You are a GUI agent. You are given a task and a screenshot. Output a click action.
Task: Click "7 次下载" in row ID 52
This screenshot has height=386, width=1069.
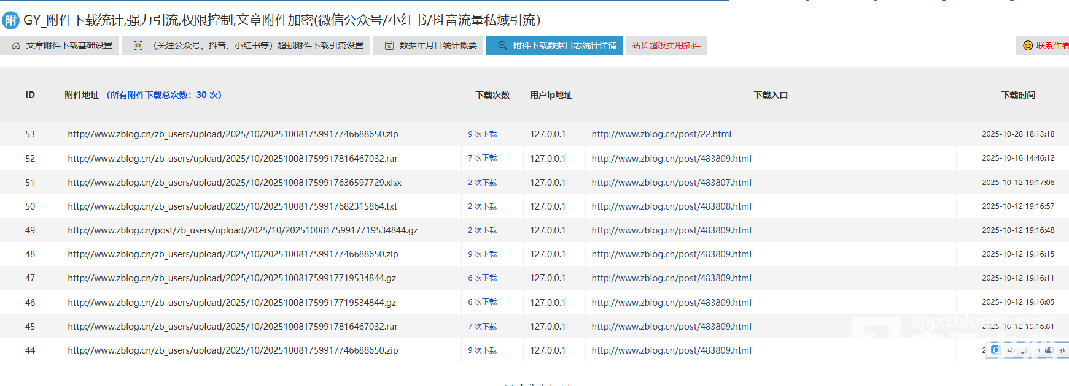[x=482, y=158]
